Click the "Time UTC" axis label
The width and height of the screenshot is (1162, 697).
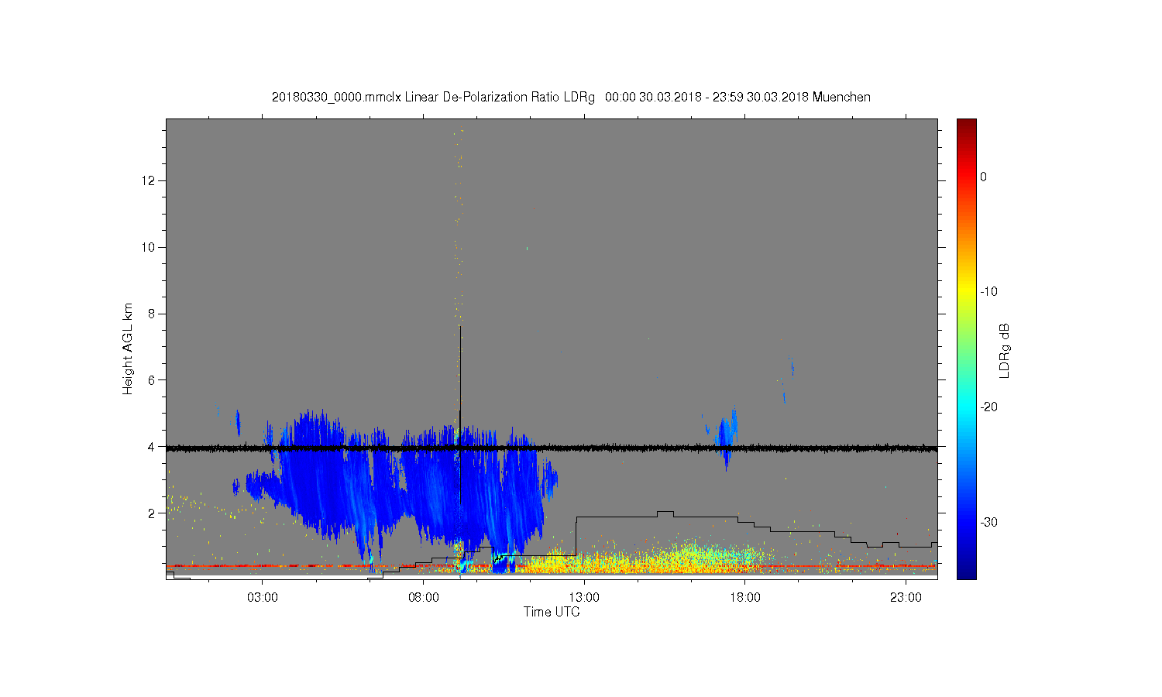(552, 612)
